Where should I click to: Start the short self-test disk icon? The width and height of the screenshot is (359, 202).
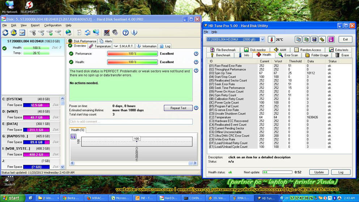point(33,32)
